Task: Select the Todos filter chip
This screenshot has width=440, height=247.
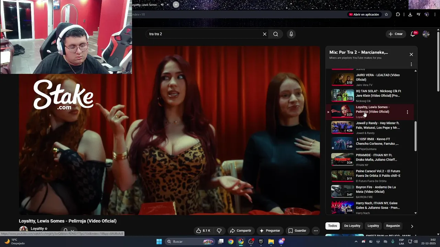Action: tap(332, 226)
